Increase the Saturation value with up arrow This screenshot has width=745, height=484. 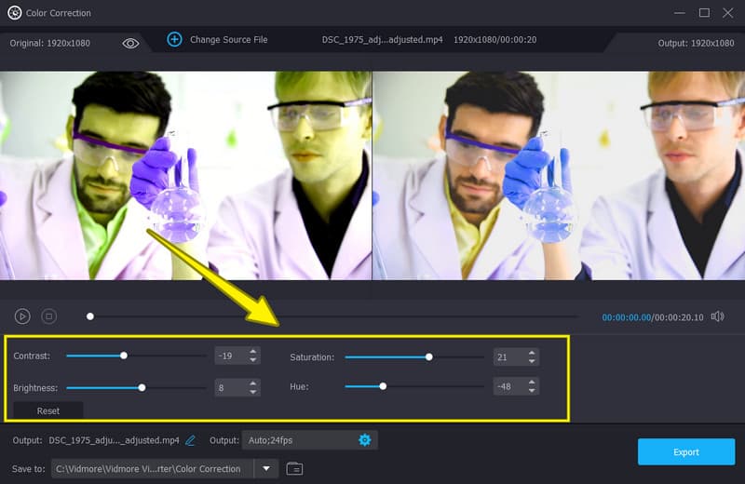(532, 353)
